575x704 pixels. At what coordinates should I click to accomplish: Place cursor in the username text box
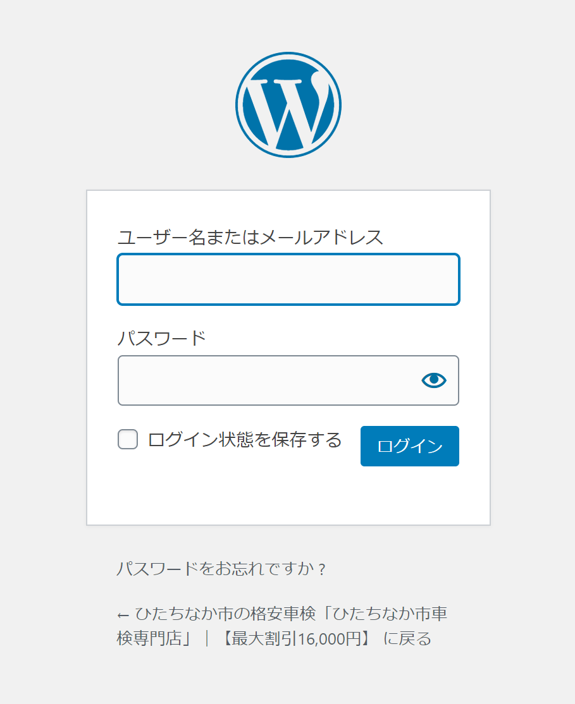tap(288, 279)
